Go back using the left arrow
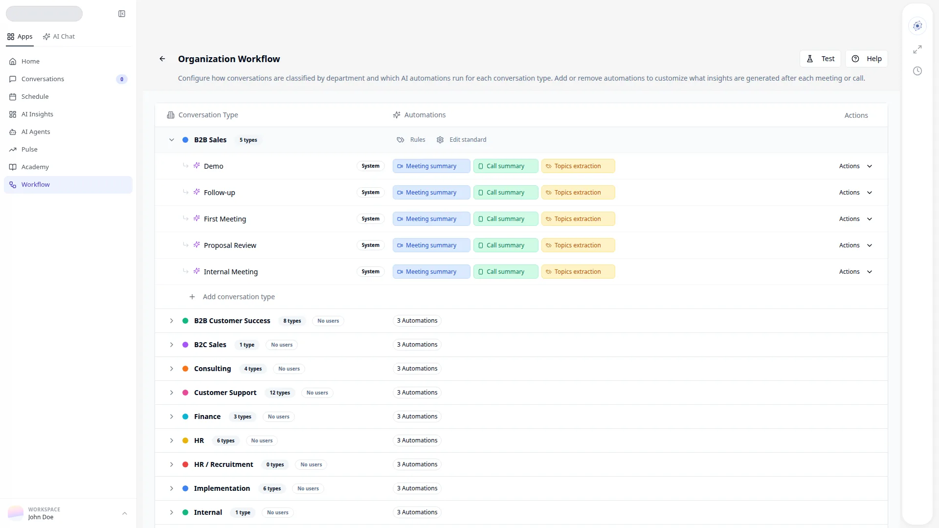Screen dimensions: 939x528 (x=162, y=59)
